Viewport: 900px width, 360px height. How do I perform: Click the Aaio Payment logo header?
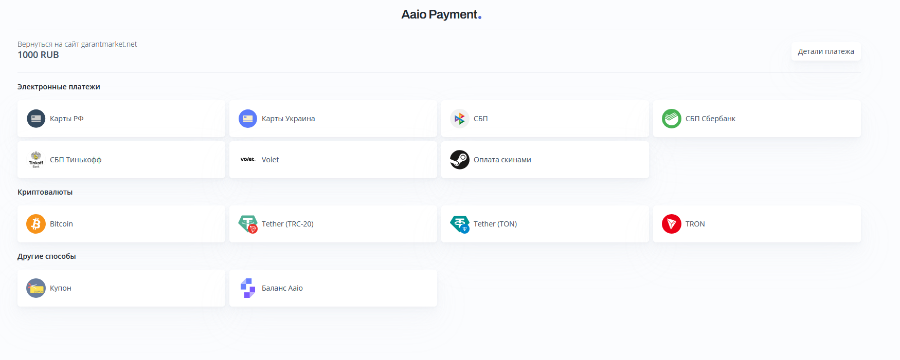(x=441, y=14)
